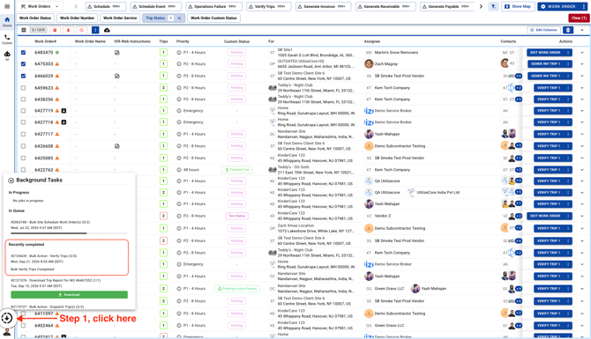Click the cloud download icon in table toolbar

pyautogui.click(x=107, y=30)
